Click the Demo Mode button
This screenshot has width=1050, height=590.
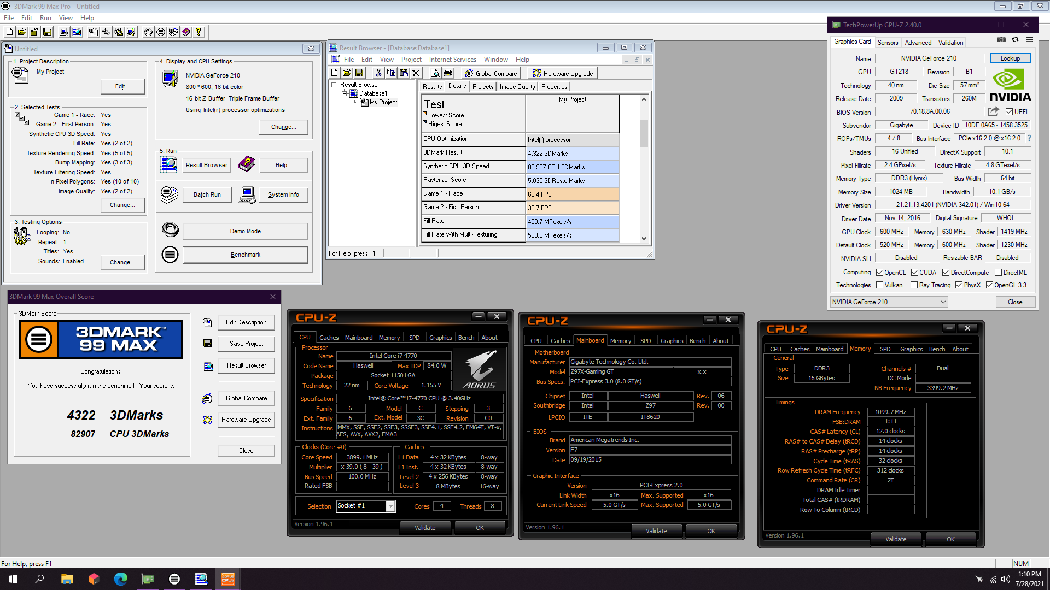point(245,231)
